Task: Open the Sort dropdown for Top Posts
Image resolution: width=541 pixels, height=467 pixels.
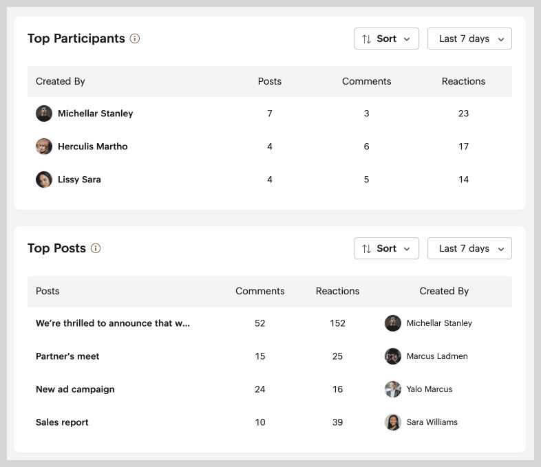Action: click(386, 248)
